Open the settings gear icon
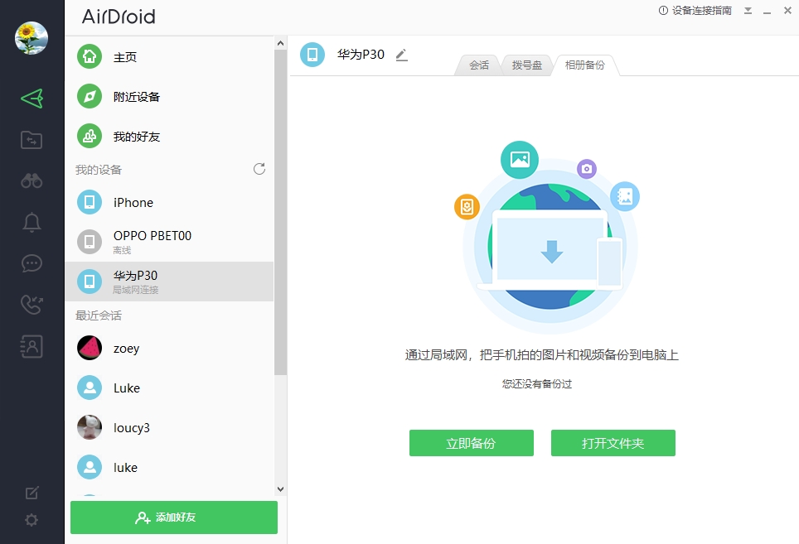Viewport: 799px width, 544px height. 31,520
